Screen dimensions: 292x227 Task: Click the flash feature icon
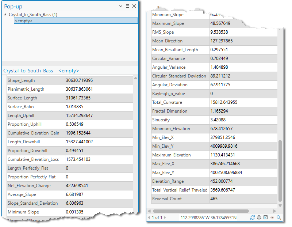272,217
